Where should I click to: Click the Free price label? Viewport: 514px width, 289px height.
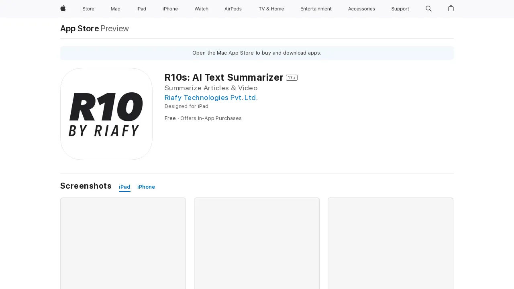[170, 118]
